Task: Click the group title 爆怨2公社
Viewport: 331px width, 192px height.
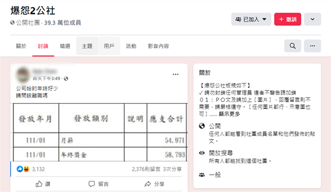Action: coord(33,11)
